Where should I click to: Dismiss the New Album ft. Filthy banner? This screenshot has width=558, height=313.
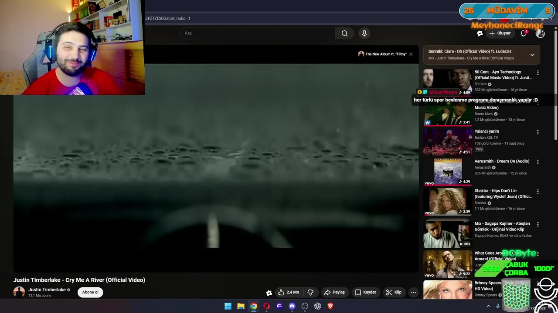click(411, 54)
